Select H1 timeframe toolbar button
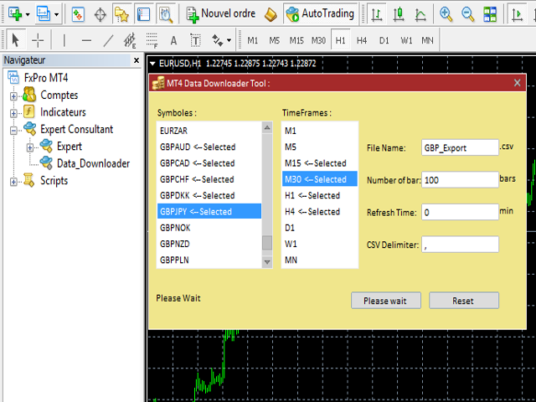This screenshot has height=402, width=536. pos(340,40)
